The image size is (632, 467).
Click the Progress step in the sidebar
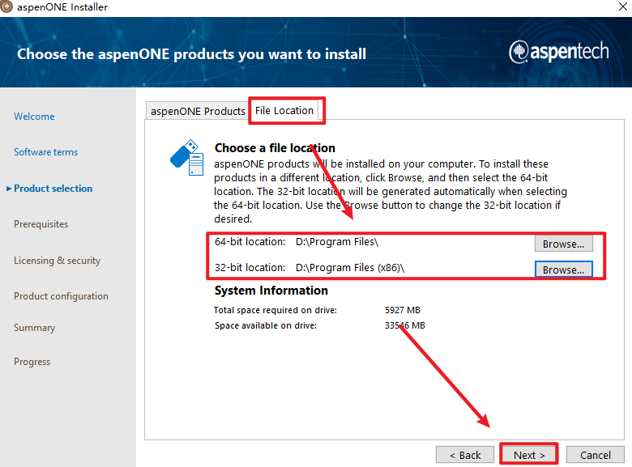click(x=32, y=362)
